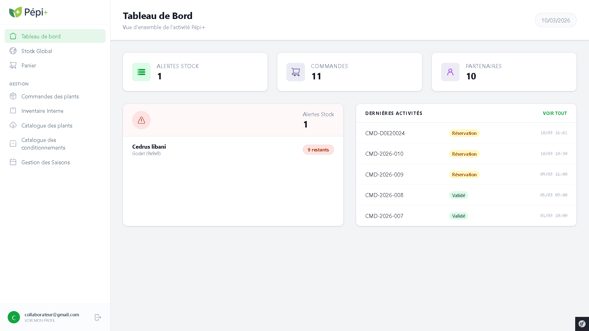Screen dimensions: 589x331
Task: Open Voir mon profil link
Action: point(40,321)
